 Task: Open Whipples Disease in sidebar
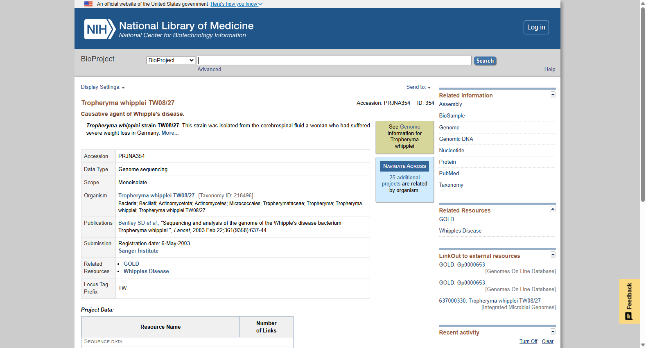pyautogui.click(x=460, y=231)
